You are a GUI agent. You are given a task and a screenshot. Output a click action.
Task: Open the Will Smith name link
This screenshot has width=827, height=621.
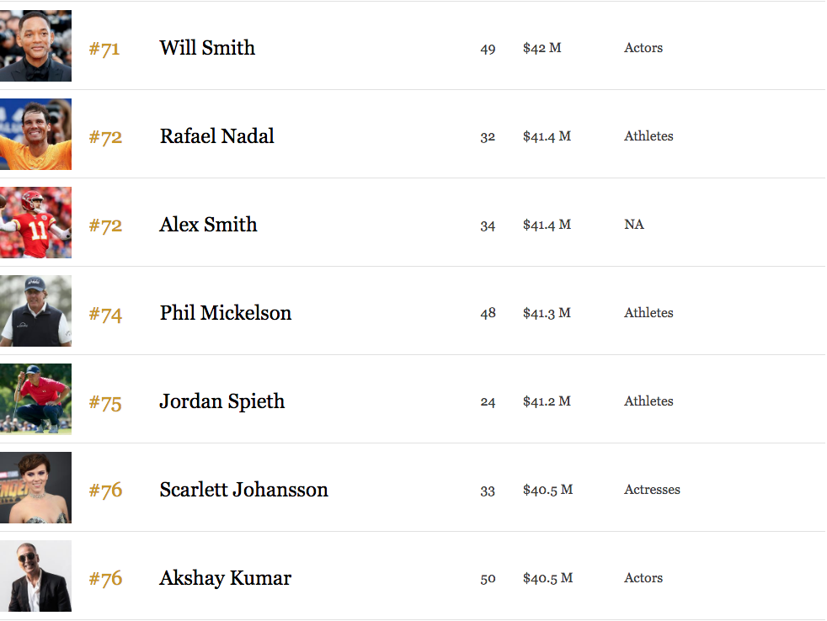click(x=207, y=48)
